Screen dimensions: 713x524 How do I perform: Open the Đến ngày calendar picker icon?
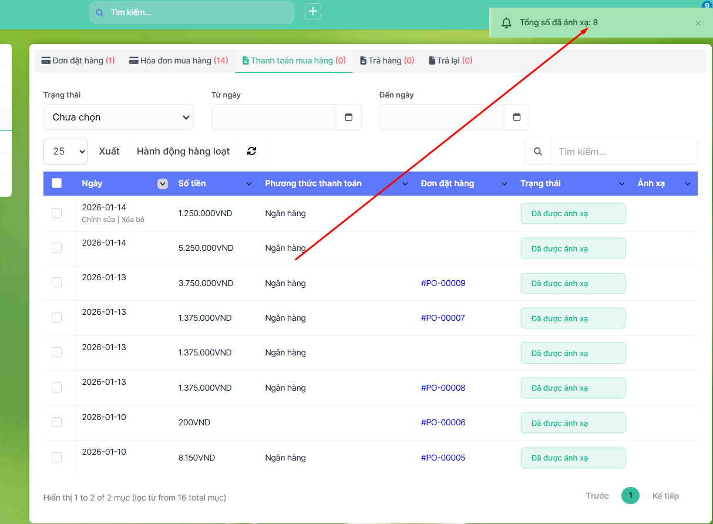click(x=516, y=117)
